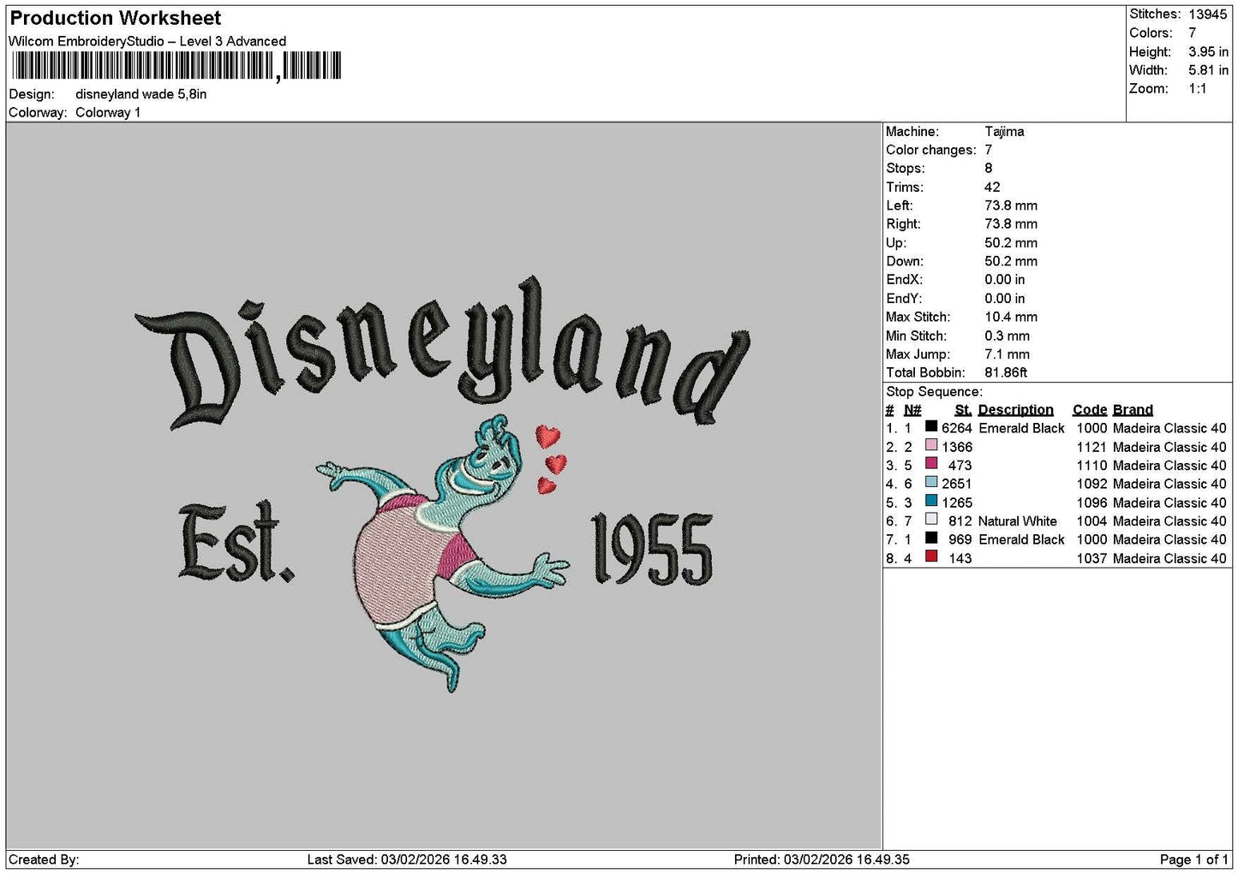Viewport: 1238px width, 874px height.
Task: Click thread code '1092' in row 4
Action: point(1091,484)
